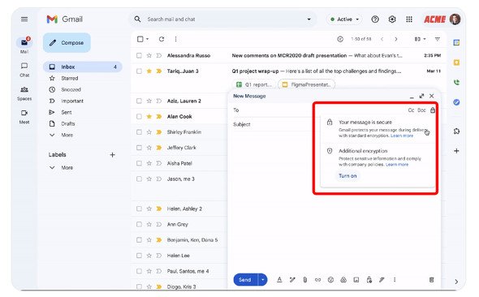Select the Tariq, Juan email checkbox
The width and height of the screenshot is (479, 297).
[x=139, y=71]
